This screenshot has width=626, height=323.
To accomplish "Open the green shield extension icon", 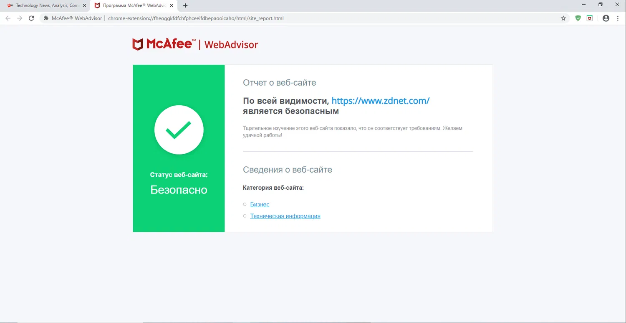I will 578,18.
